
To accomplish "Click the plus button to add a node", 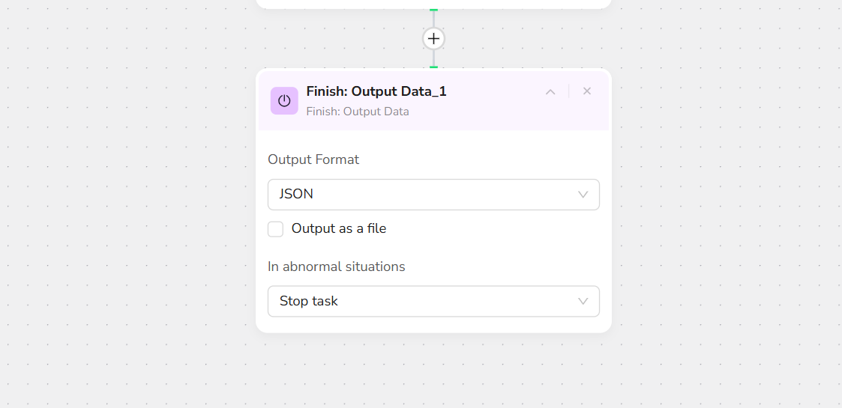I will pyautogui.click(x=433, y=38).
